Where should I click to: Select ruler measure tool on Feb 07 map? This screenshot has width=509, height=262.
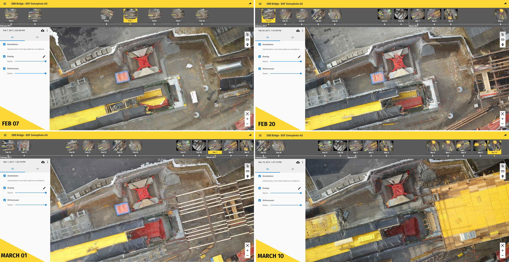tap(248, 39)
